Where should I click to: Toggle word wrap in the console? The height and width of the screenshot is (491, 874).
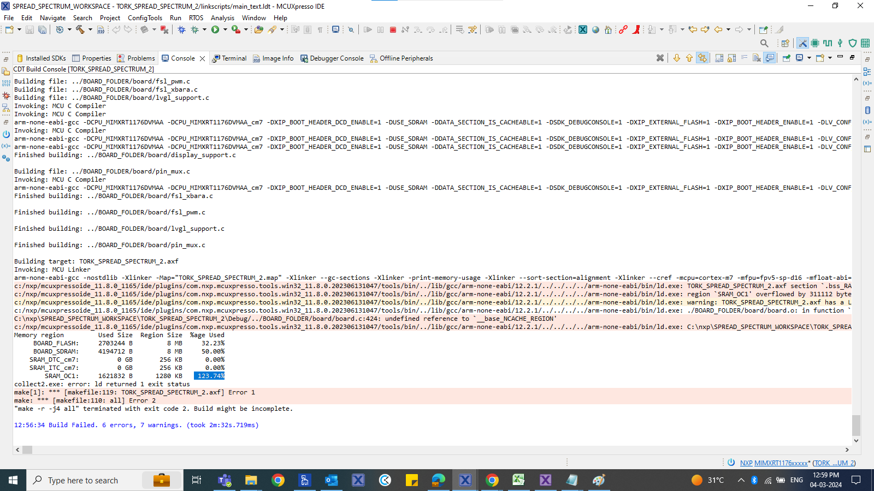point(744,58)
